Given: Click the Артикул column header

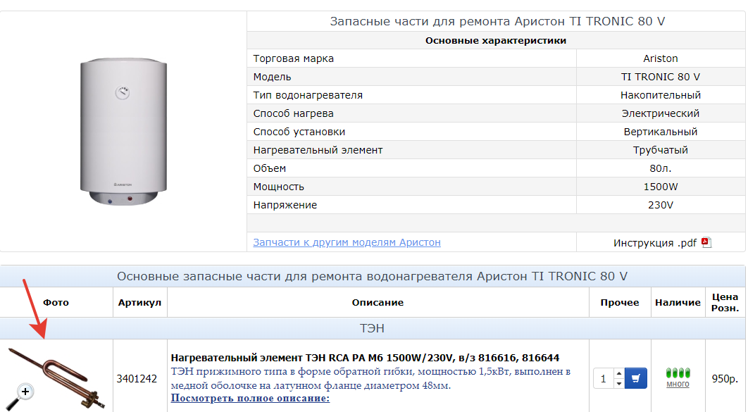Looking at the screenshot, I should click(x=139, y=302).
